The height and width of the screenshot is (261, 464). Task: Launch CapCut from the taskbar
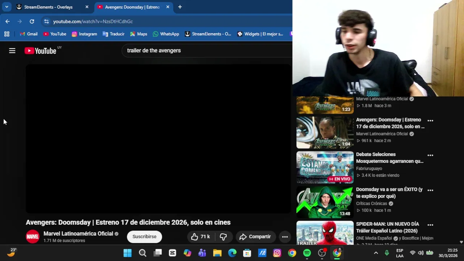click(172, 253)
